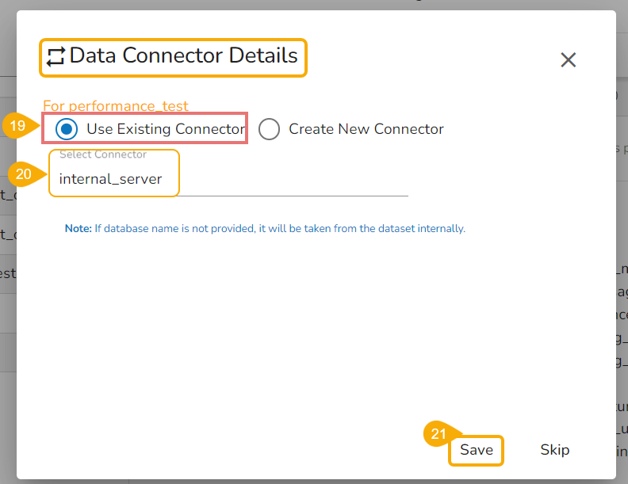Click the 'Use Existing Connector' label text
628x484 pixels.
166,129
